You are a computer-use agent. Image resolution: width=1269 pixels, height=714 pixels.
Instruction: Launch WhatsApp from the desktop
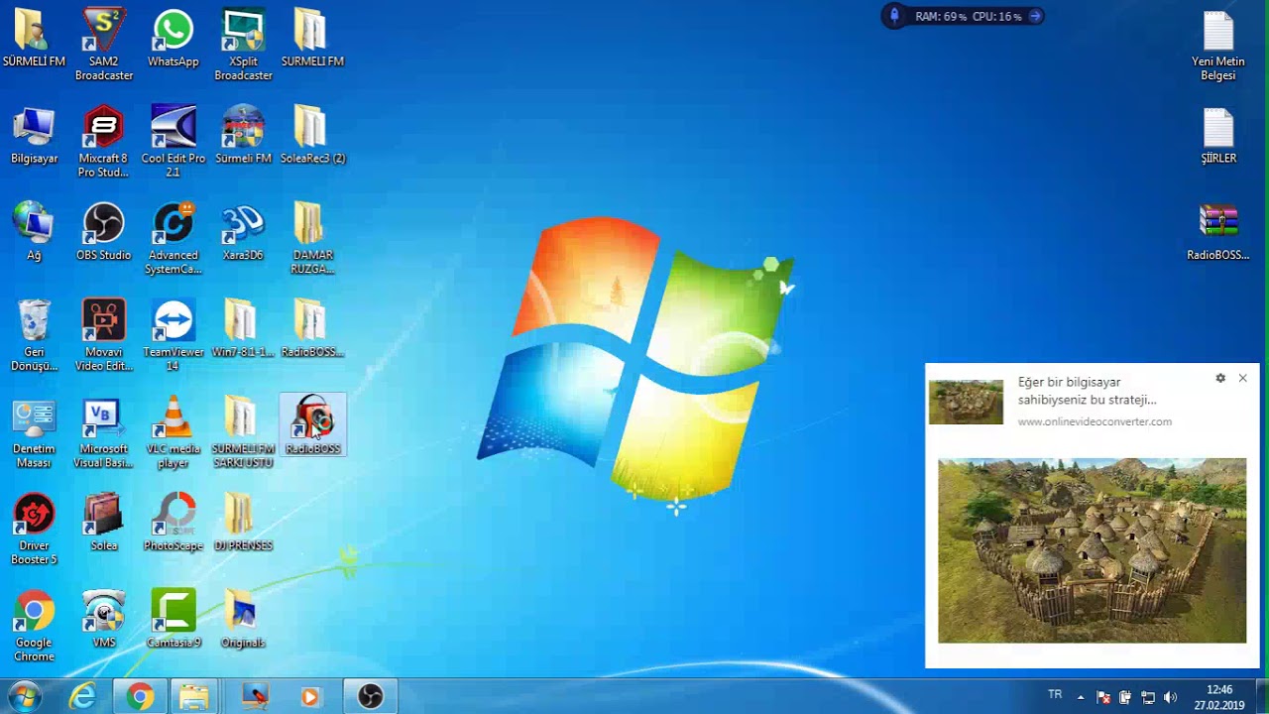[173, 40]
